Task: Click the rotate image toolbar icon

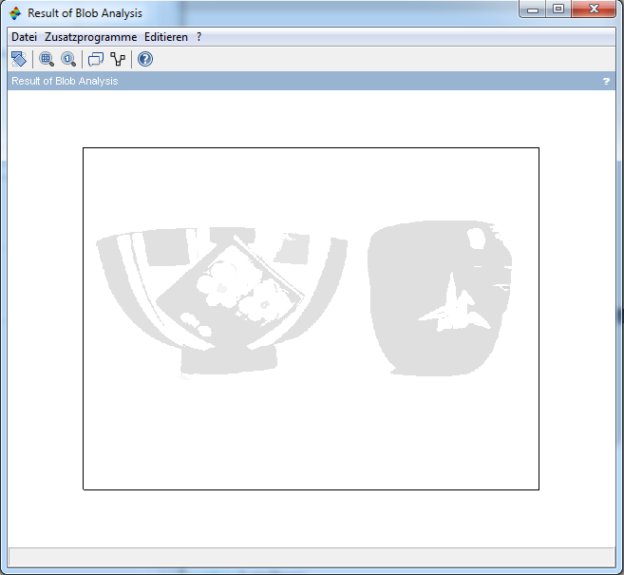Action: pos(19,59)
